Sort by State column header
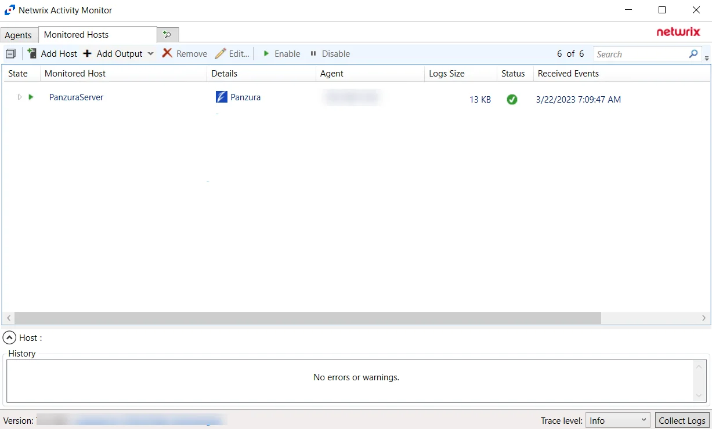Viewport: 712px width, 429px height. point(21,74)
